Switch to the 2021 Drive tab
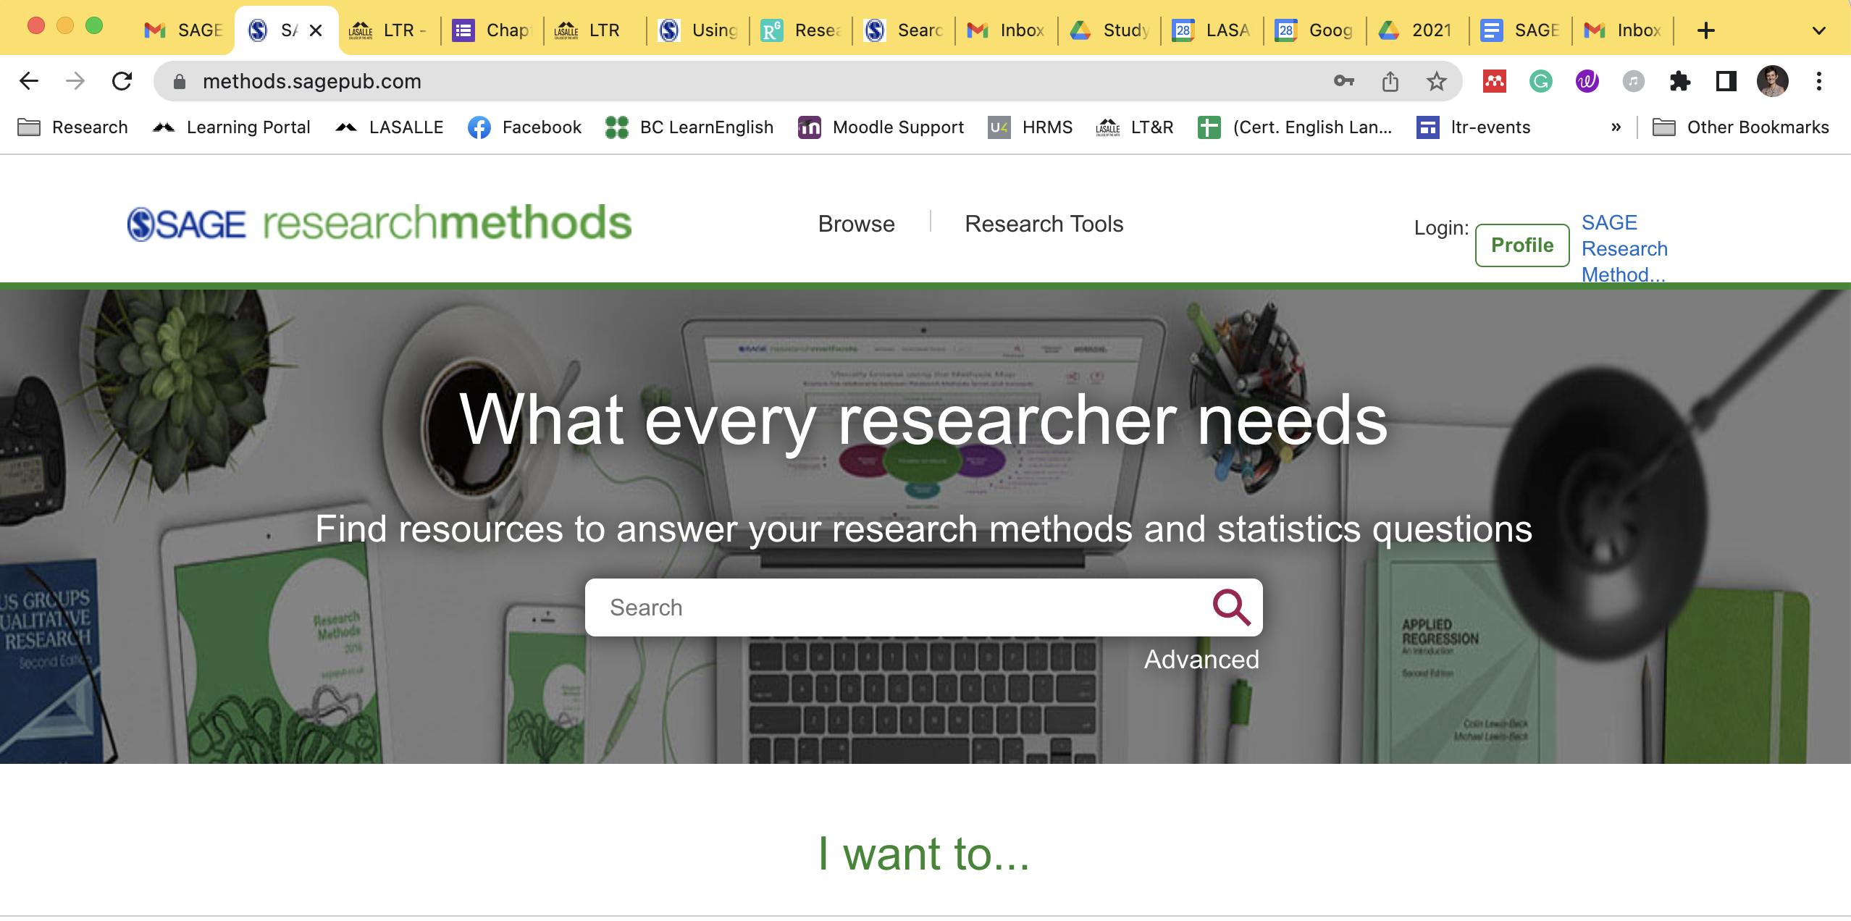1851x921 pixels. [x=1418, y=30]
